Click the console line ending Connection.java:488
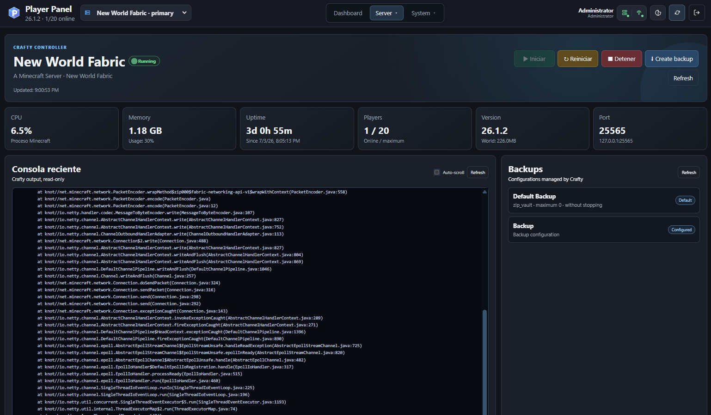 tap(123, 241)
